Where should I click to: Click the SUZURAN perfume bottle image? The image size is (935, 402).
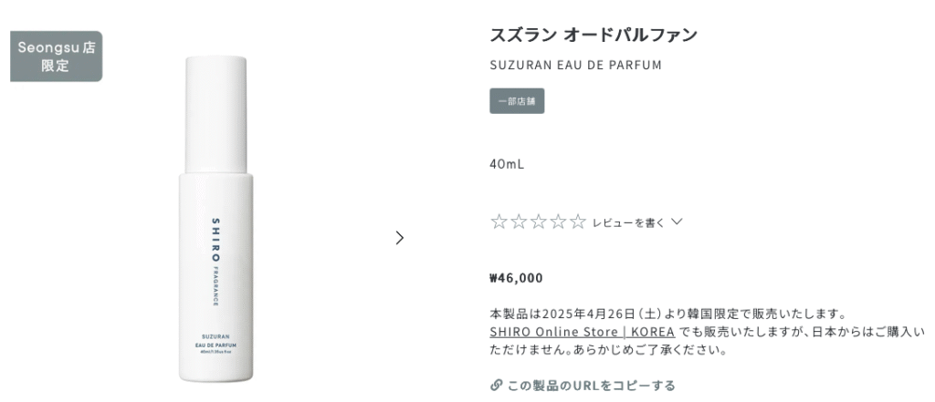(x=215, y=219)
